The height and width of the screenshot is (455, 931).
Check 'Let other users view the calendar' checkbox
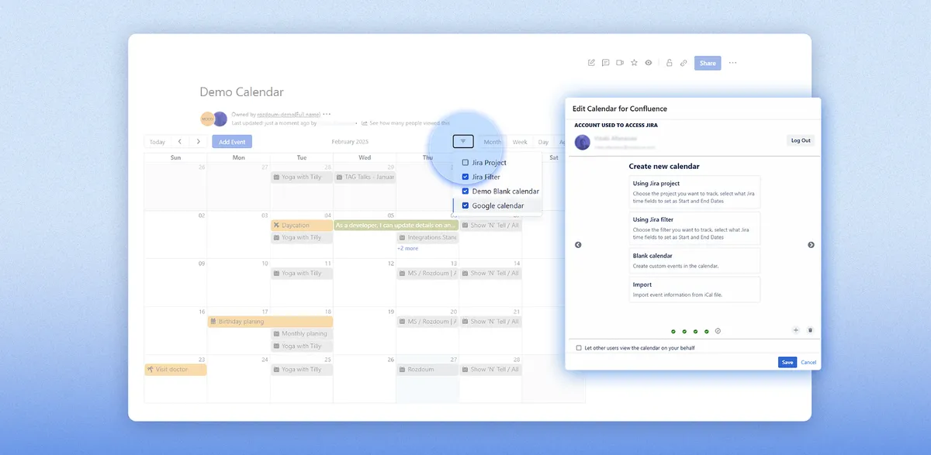(579, 348)
